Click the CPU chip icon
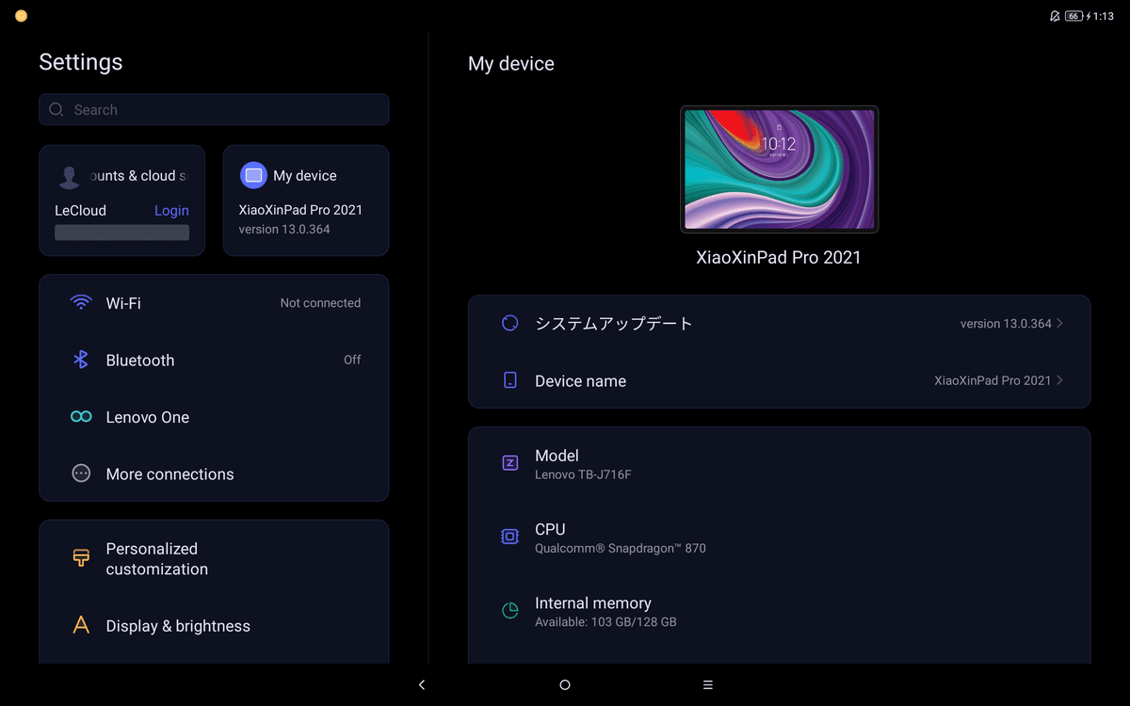The image size is (1130, 706). click(509, 537)
